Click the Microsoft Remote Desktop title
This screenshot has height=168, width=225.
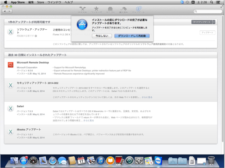(33, 62)
